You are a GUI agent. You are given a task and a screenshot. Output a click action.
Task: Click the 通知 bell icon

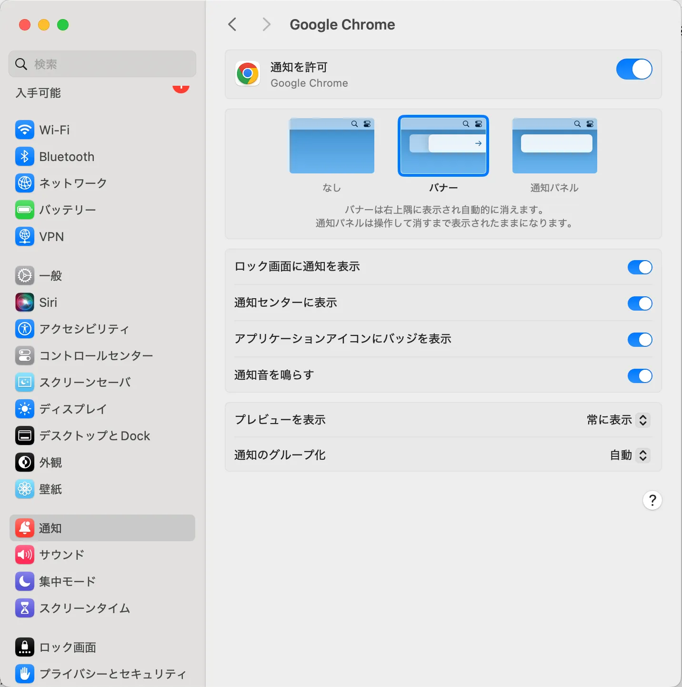pyautogui.click(x=25, y=528)
